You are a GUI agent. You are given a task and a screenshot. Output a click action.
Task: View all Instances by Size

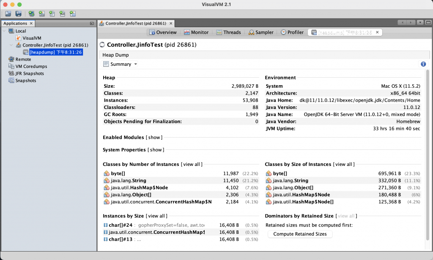point(156,216)
